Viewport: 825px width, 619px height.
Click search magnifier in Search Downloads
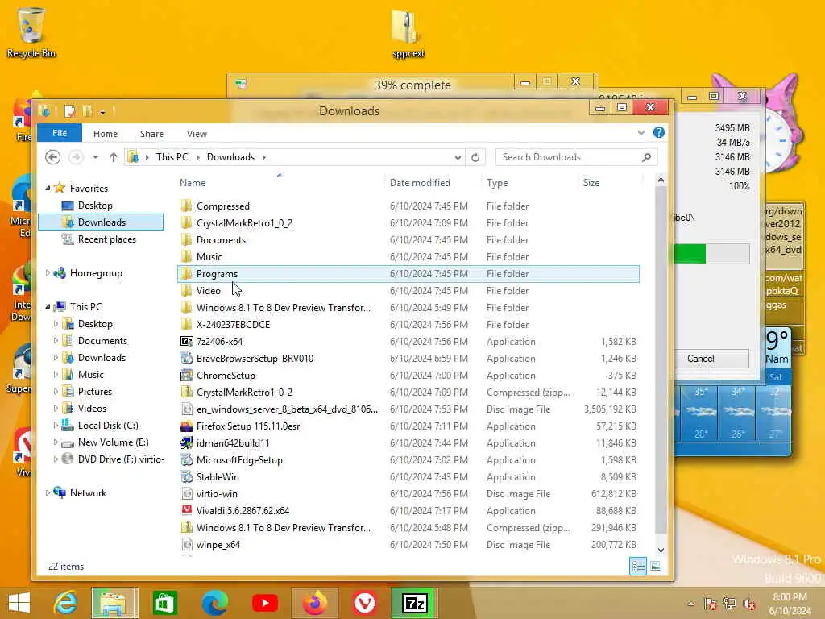647,157
